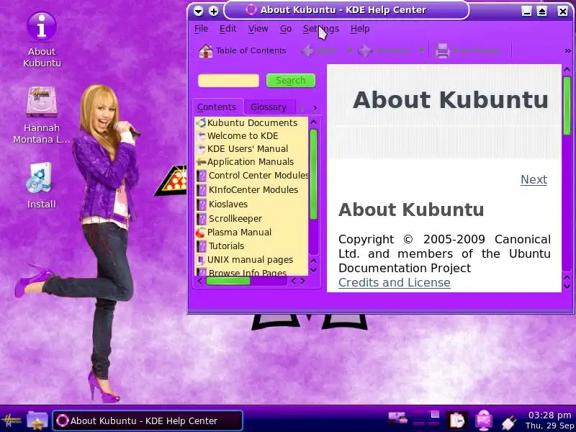The image size is (576, 432).
Task: Click the Table of Contents toolbar label
Action: (251, 50)
